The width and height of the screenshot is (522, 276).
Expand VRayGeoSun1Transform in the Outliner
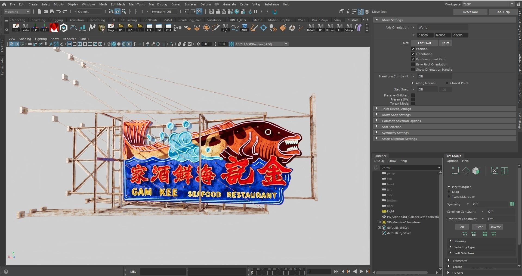click(379, 222)
